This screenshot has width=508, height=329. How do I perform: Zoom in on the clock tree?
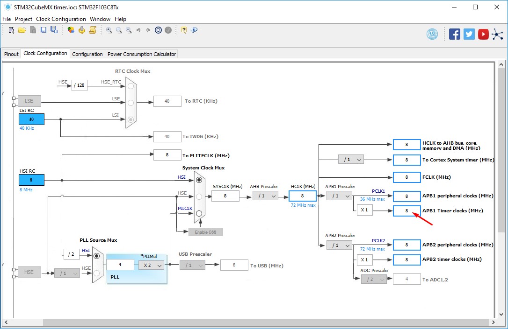109,30
